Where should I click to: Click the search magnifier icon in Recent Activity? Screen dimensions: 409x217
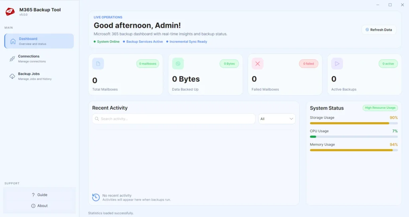[97, 119]
